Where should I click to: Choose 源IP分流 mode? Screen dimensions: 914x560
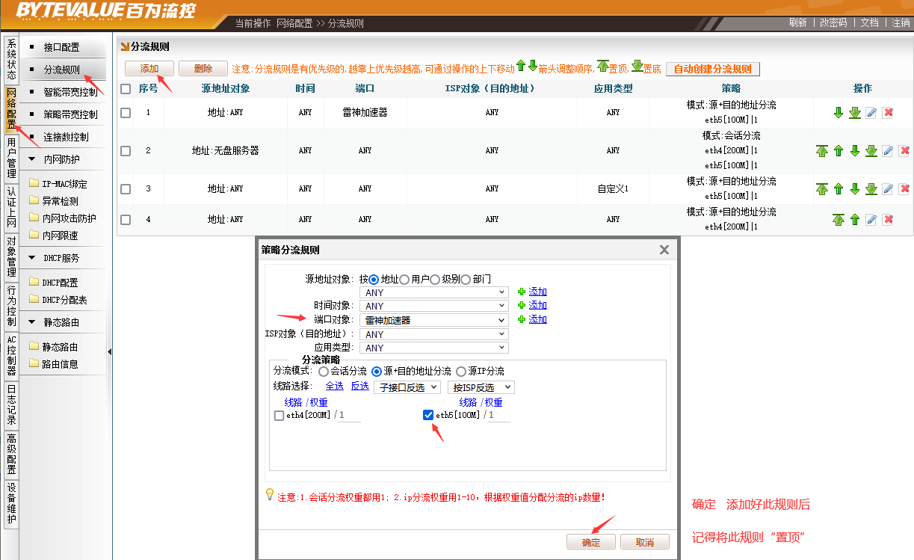tap(460, 372)
